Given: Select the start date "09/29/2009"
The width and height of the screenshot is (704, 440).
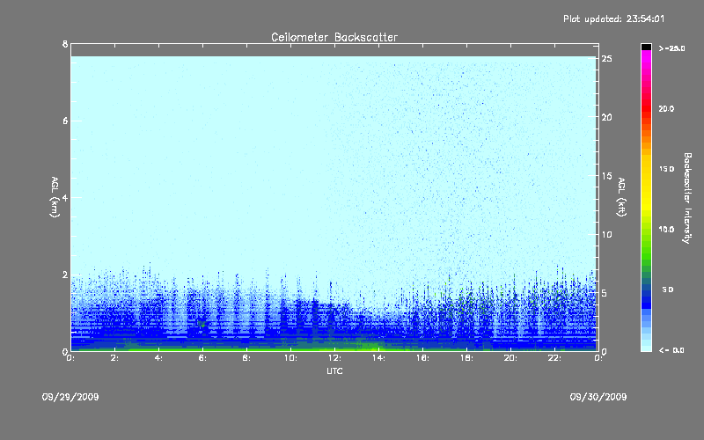Looking at the screenshot, I should click(70, 397).
